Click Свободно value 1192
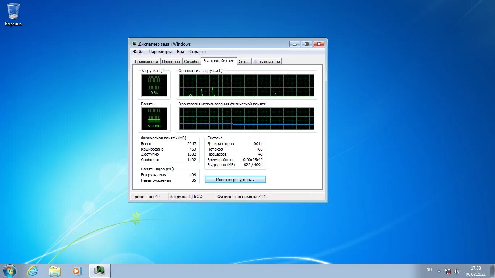Screen dimensions: 495x278 tap(192, 160)
